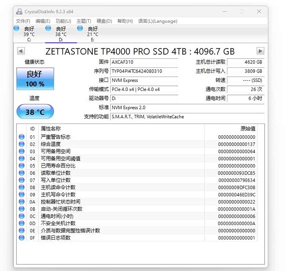Open the 主题(T) menu
Screen dimensions: 294x271
(84, 21)
